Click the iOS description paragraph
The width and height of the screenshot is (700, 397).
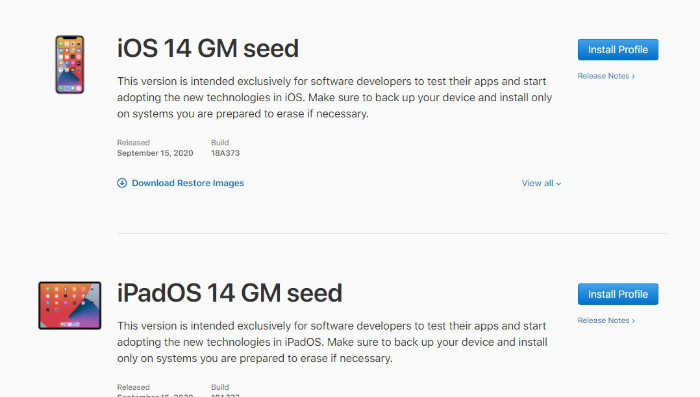335,97
